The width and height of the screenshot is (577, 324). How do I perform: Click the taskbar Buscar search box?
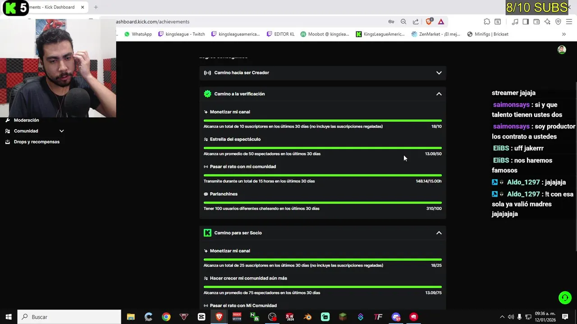(69, 317)
